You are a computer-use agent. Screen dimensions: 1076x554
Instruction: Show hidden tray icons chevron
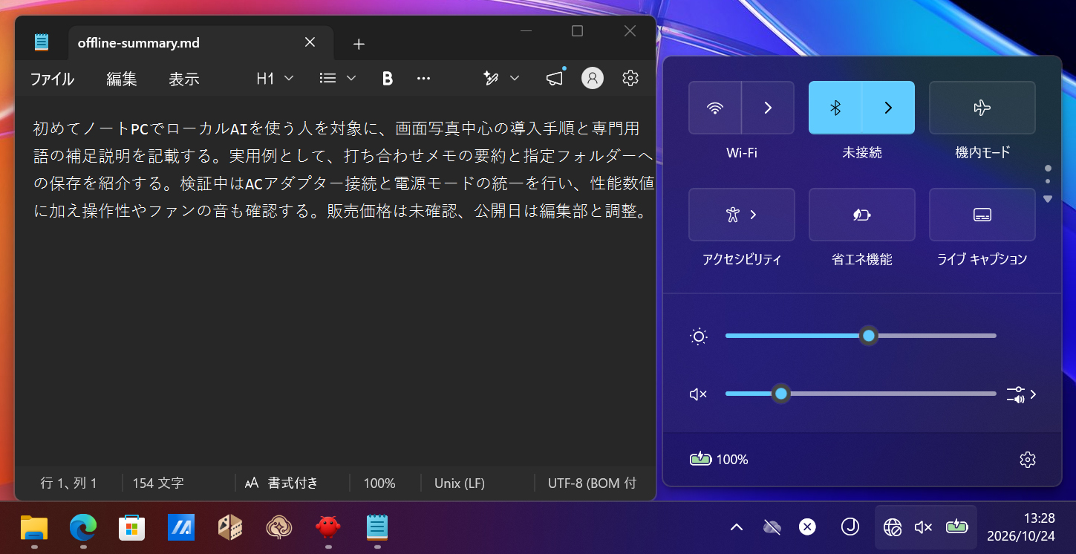click(737, 527)
